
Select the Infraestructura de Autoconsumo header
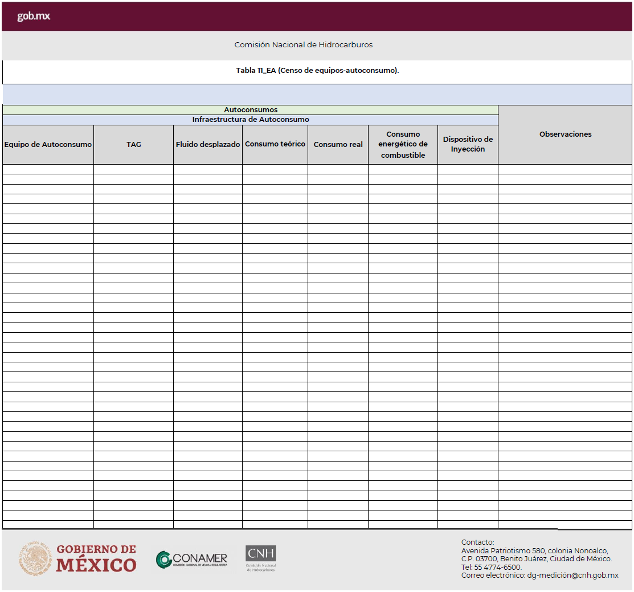pyautogui.click(x=250, y=120)
